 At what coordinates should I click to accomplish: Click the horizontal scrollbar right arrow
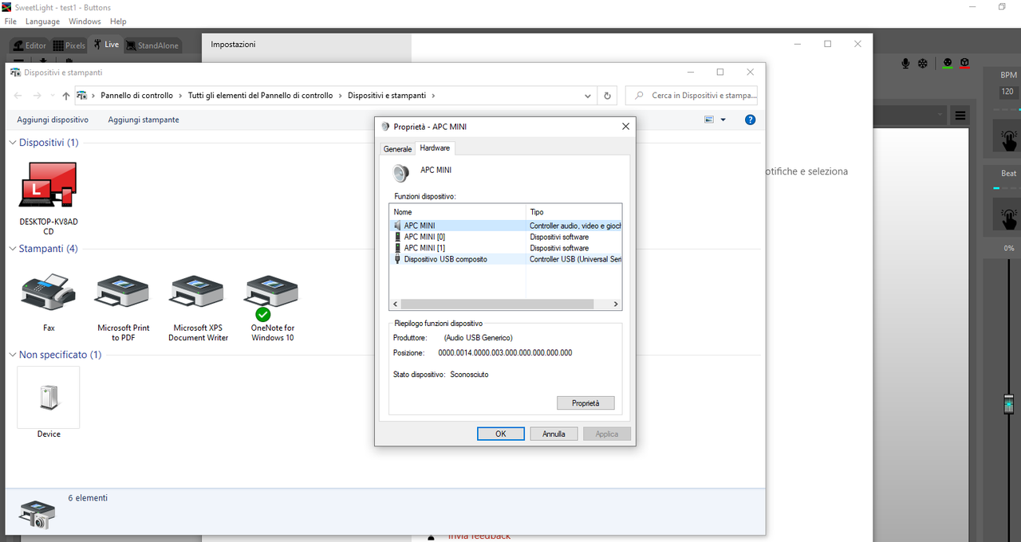pos(615,304)
